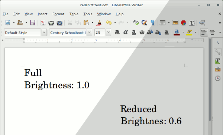Image resolution: width=223 pixels, height=135 pixels.
Task: Expand the standard toolbar overflow chevron
Action: click(x=220, y=23)
